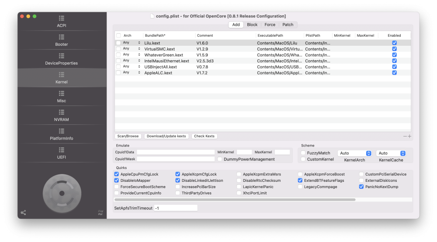Click the share icon in sidebar
Screen dimensions: 437x242
[24, 212]
